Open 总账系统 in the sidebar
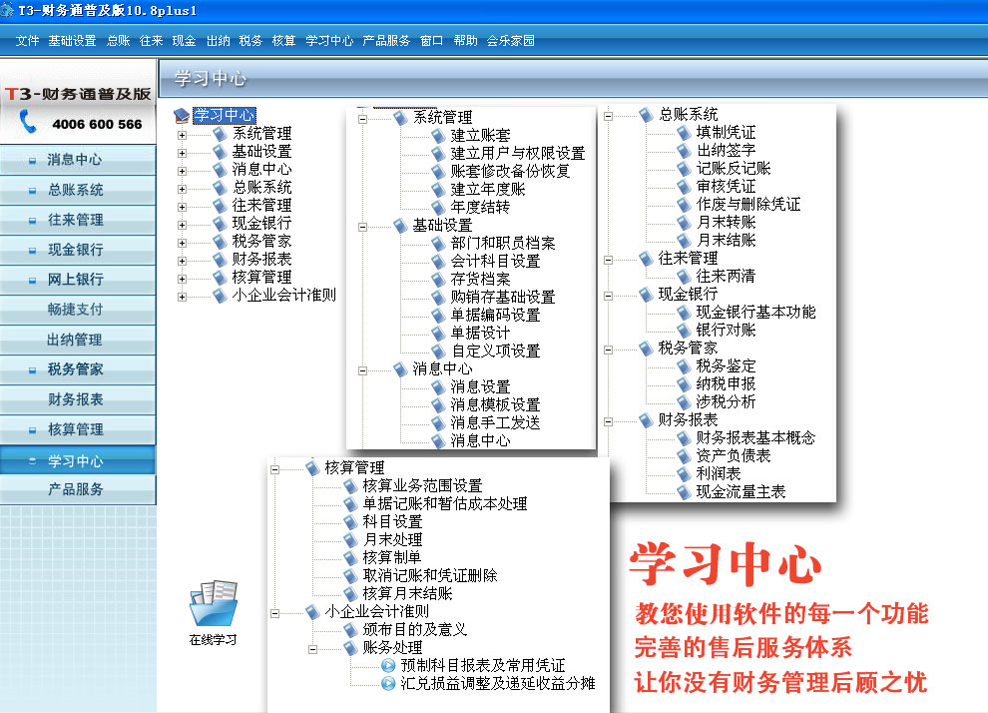988x713 pixels. 78,190
